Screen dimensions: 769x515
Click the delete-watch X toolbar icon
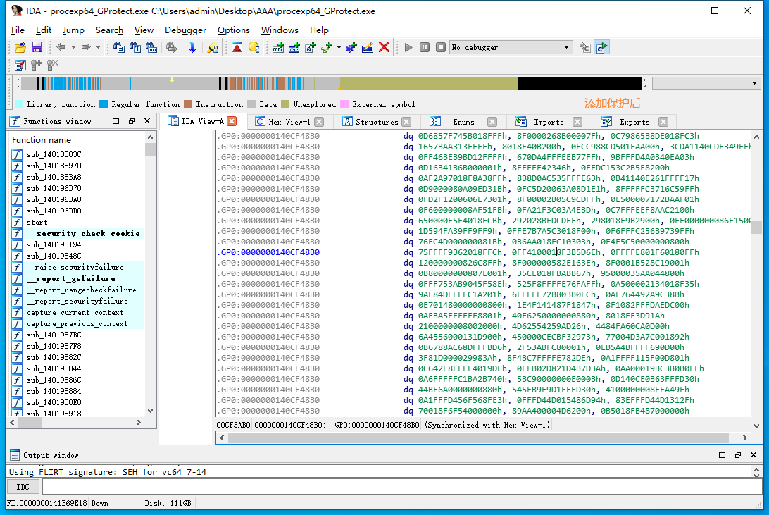click(53, 66)
